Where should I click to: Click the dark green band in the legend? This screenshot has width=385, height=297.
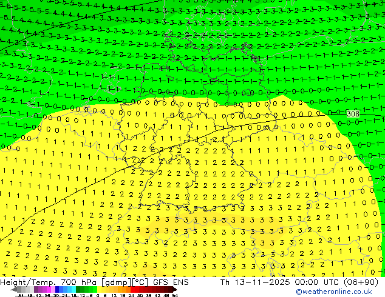tap(78, 289)
